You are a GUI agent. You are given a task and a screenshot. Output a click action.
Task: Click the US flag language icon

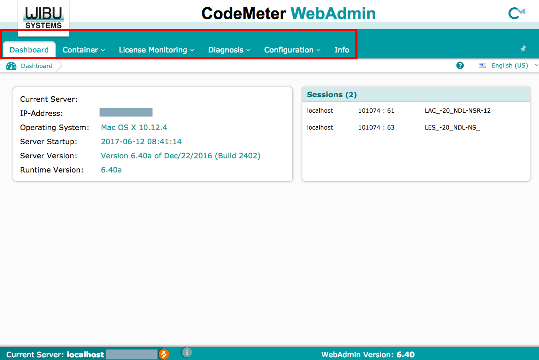click(x=482, y=65)
